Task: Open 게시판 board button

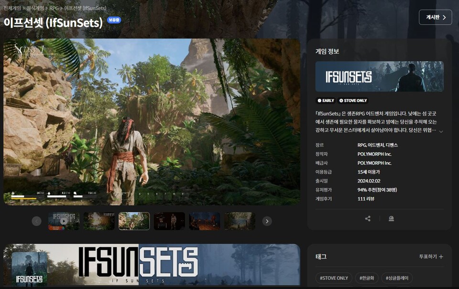Action: point(435,17)
